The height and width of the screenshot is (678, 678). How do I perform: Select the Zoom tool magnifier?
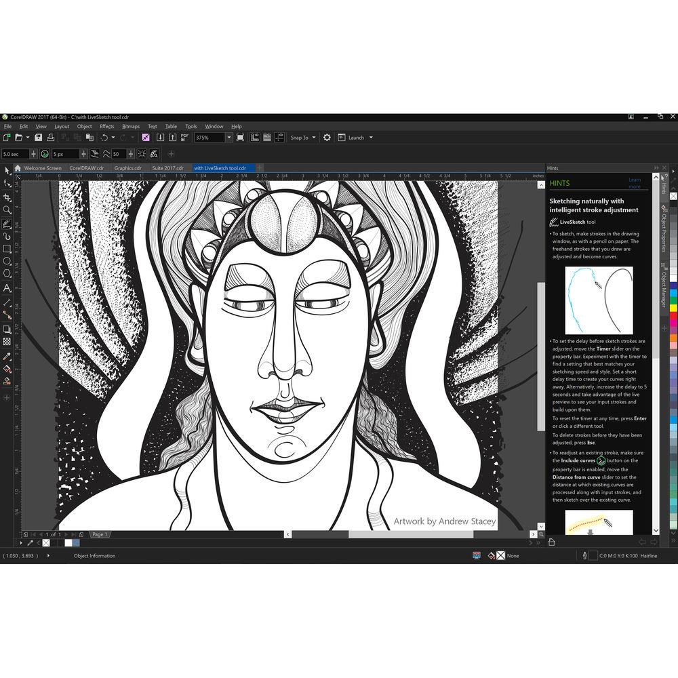[x=7, y=210]
